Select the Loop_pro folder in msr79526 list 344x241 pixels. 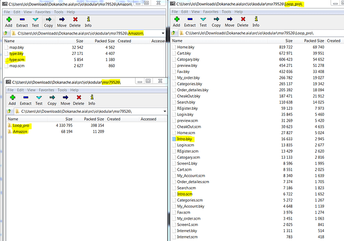point(20,125)
